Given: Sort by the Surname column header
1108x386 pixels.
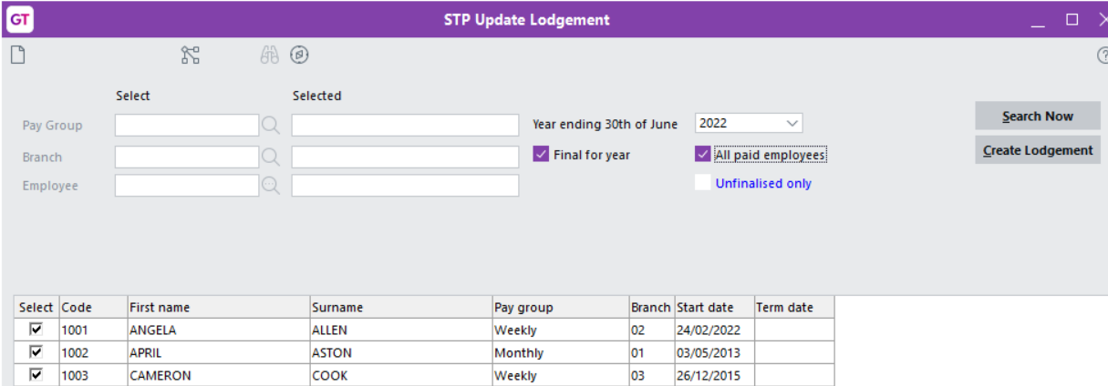Looking at the screenshot, I should tap(400, 307).
